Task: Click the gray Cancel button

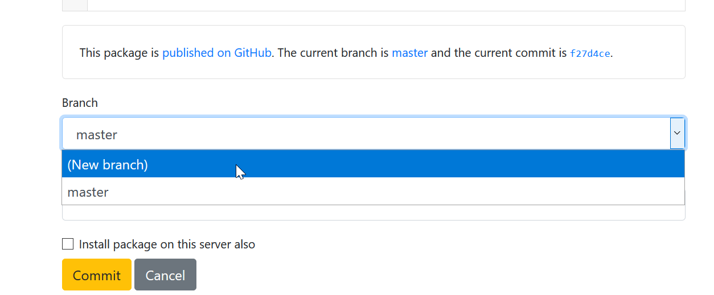Action: point(165,275)
